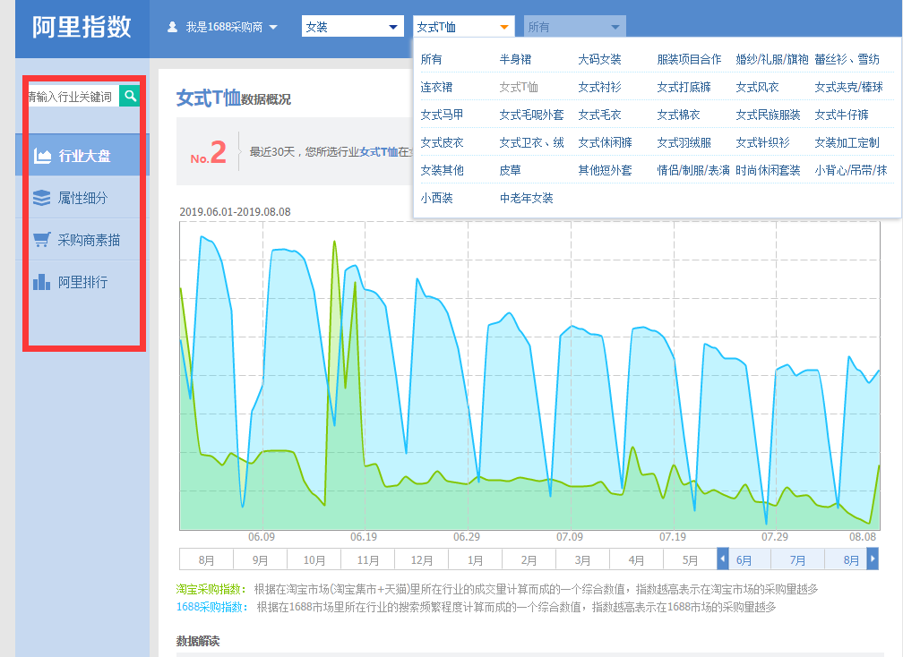This screenshot has width=903, height=657.
Task: Click the left arrow on month slider
Action: click(x=723, y=559)
